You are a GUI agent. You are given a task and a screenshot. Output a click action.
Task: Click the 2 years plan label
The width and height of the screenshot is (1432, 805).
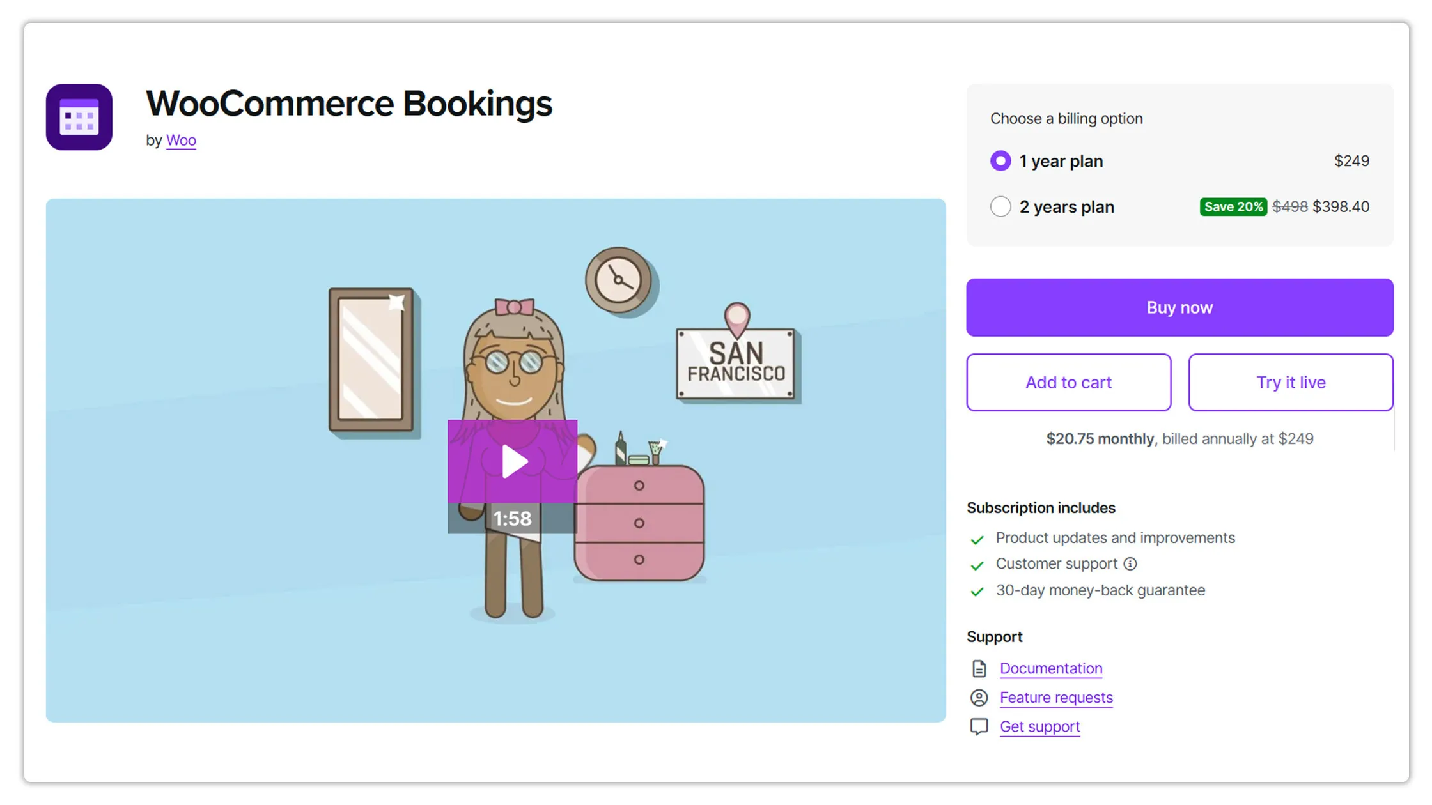click(1067, 207)
